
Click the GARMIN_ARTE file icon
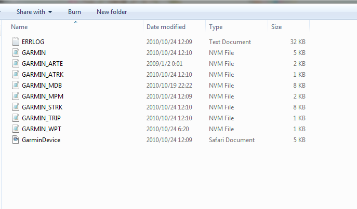(15, 63)
